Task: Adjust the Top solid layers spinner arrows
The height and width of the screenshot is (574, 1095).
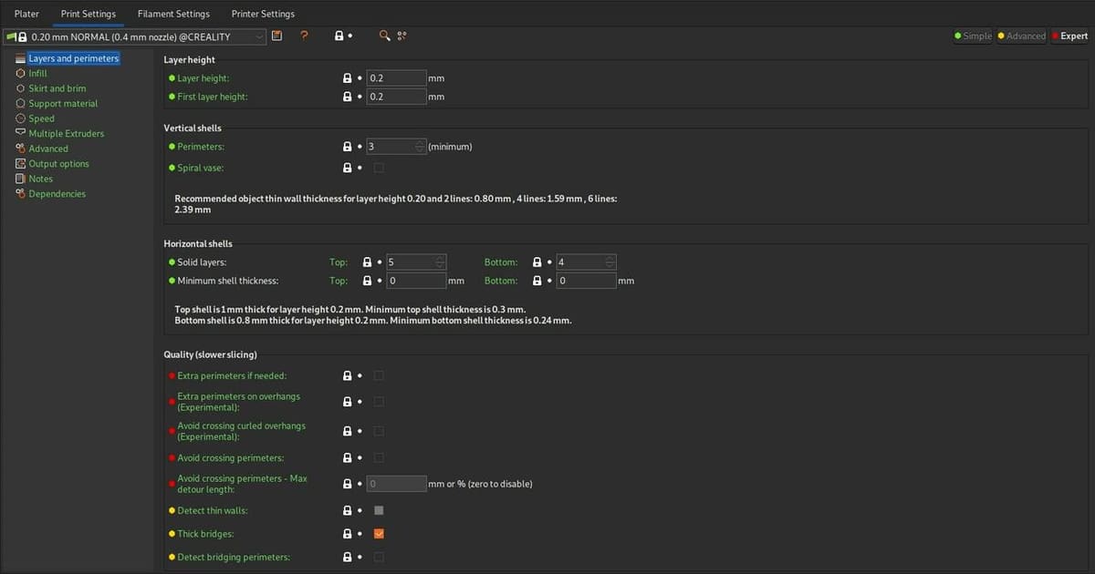Action: click(x=441, y=262)
